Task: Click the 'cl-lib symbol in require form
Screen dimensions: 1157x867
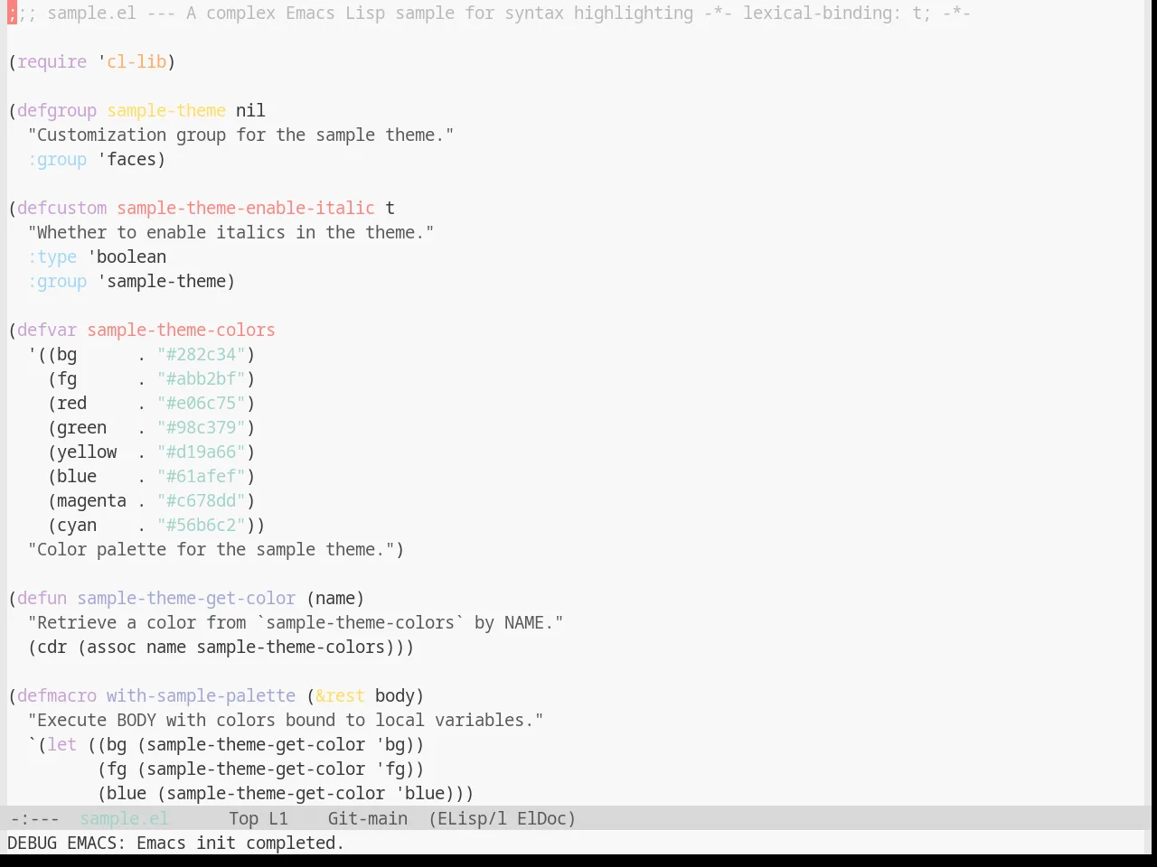Action: coord(132,61)
